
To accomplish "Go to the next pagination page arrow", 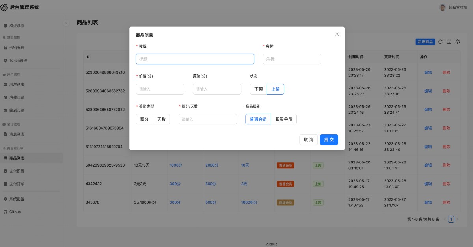I will pos(458,219).
